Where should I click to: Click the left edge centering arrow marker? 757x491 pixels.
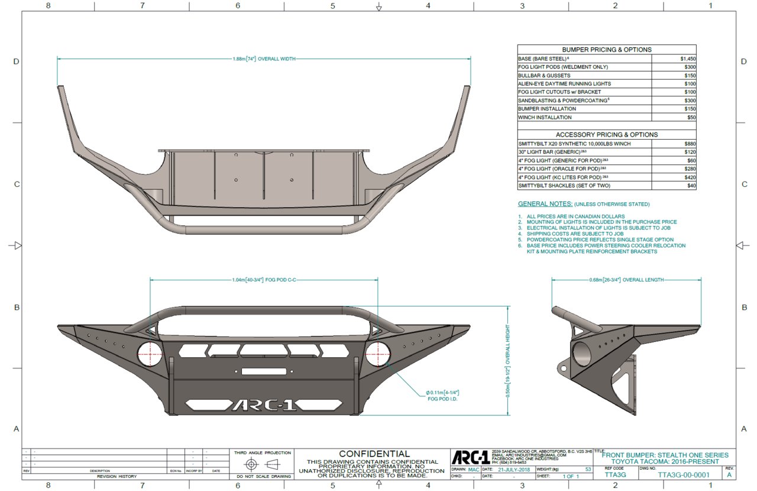(17, 245)
